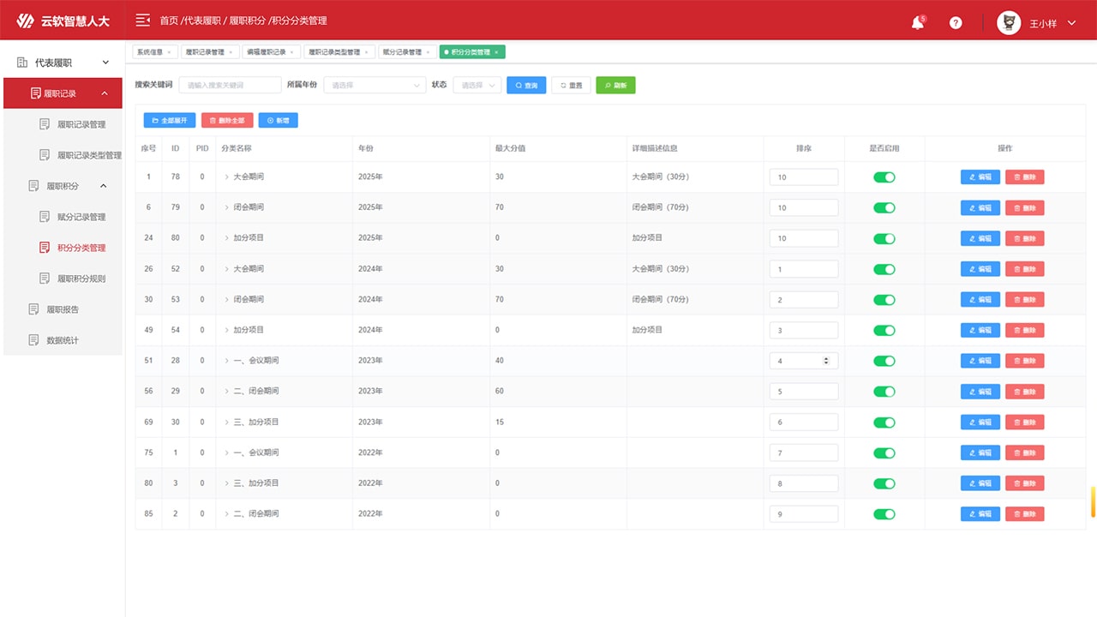
Task: Disable the 2025年 大会期间 enable switch
Action: (x=884, y=177)
